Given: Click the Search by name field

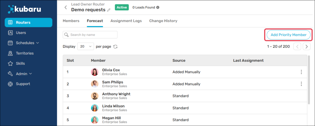Looking at the screenshot, I should tap(90, 35).
